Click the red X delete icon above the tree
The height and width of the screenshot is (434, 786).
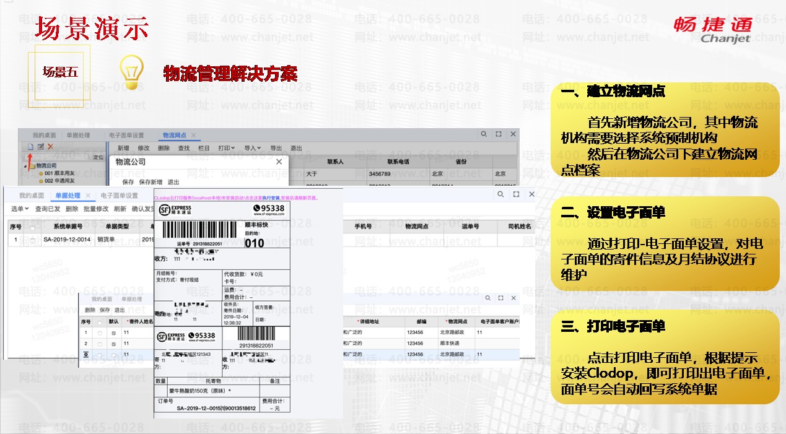[51, 147]
